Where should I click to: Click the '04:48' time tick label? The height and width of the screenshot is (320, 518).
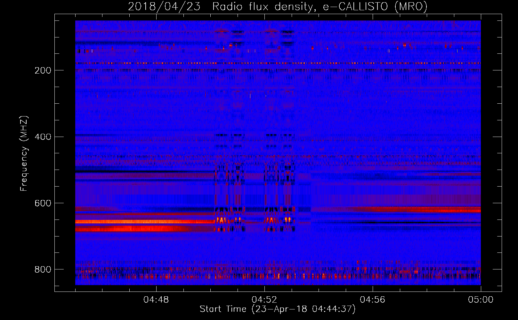(156, 300)
